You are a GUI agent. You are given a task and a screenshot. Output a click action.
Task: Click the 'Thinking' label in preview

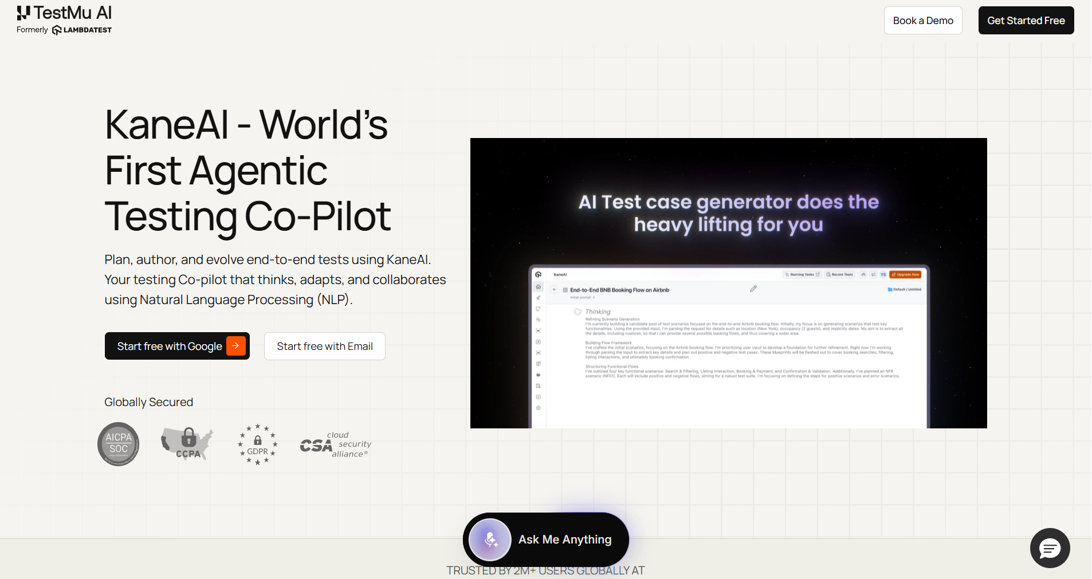(598, 312)
